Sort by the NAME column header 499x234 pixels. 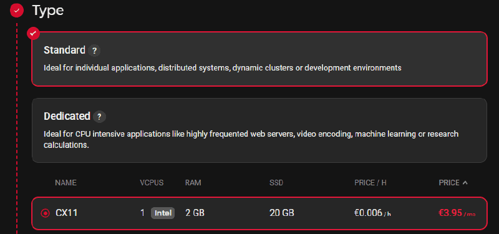point(65,183)
